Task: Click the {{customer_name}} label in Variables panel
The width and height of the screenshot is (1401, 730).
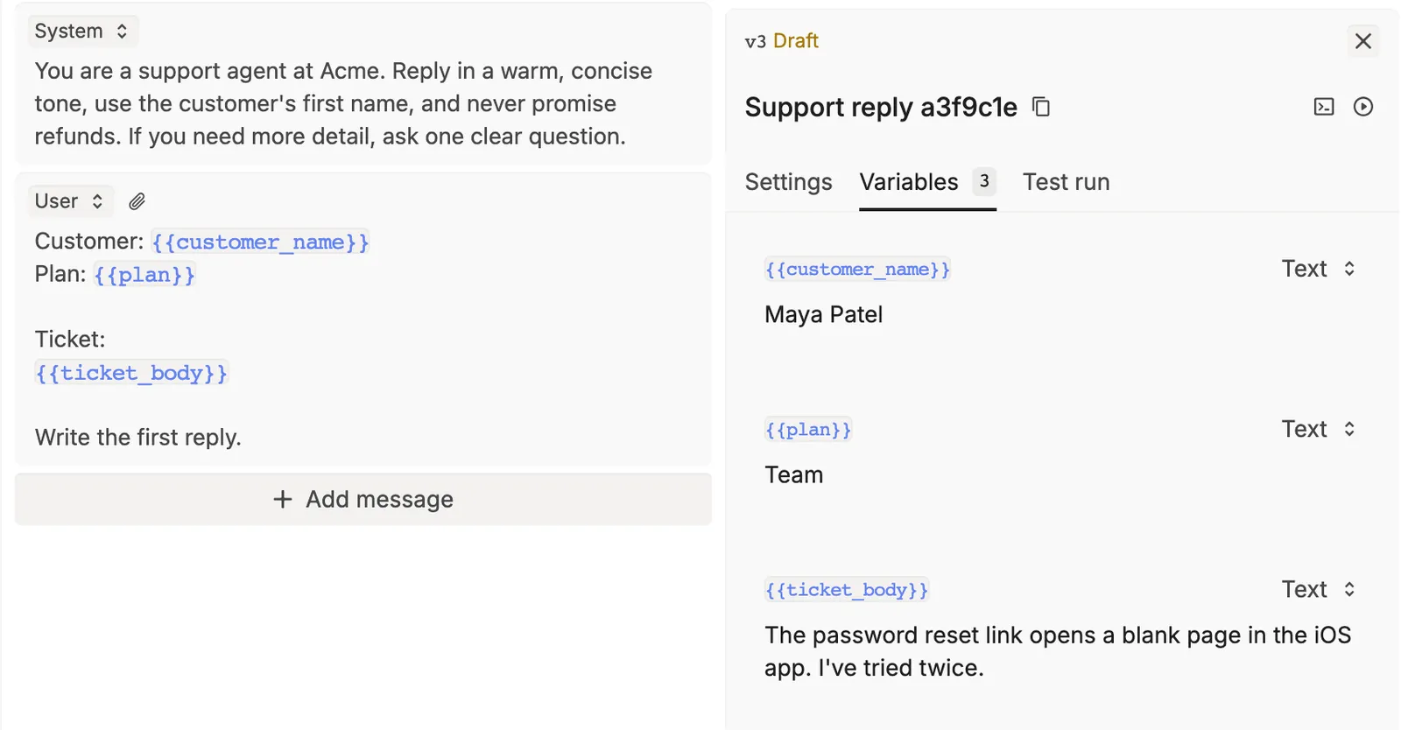Action: pyautogui.click(x=857, y=270)
